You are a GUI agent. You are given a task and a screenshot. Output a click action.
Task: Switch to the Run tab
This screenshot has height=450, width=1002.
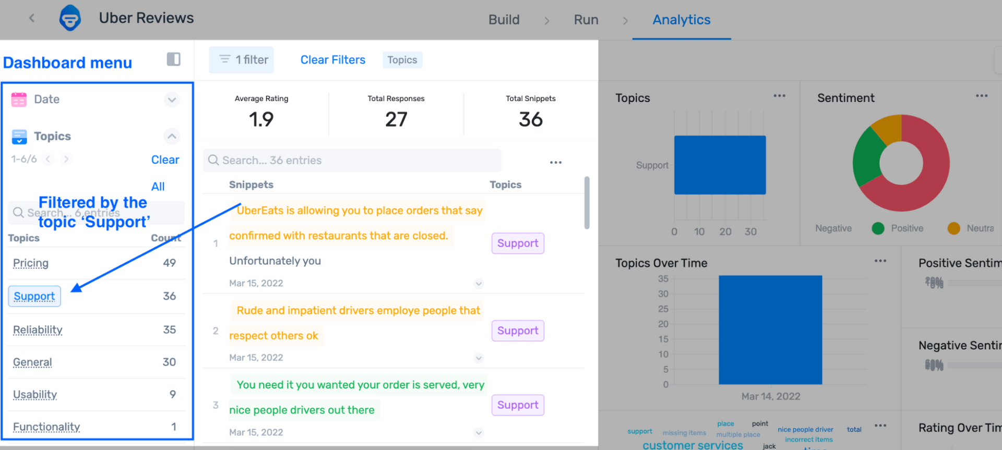(x=586, y=20)
